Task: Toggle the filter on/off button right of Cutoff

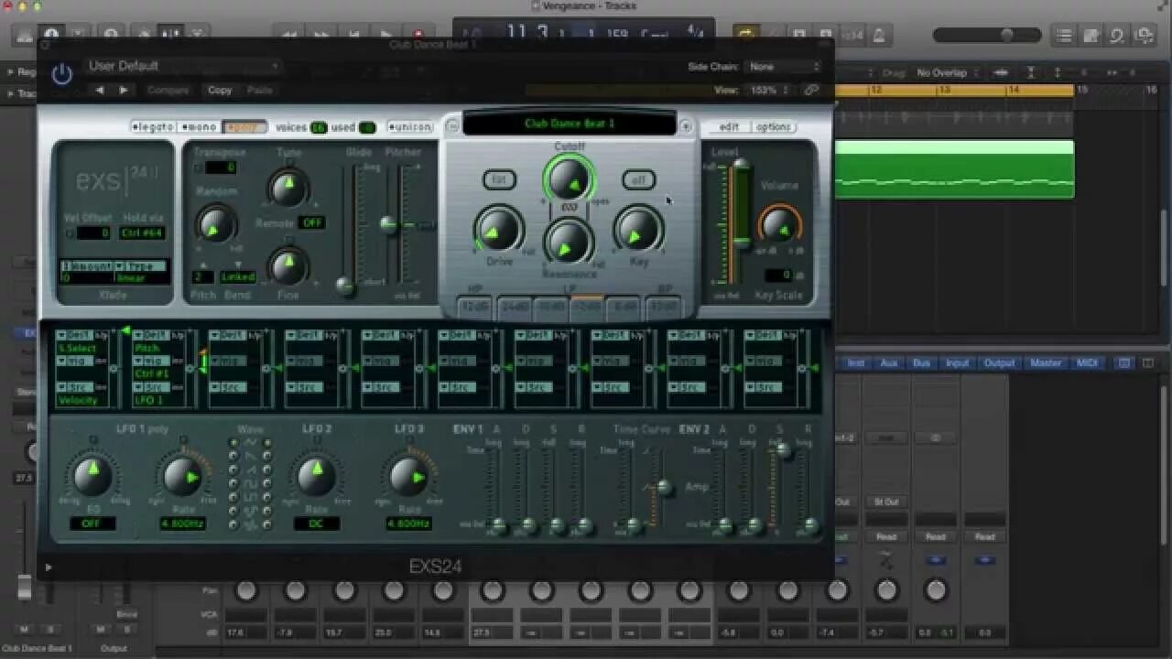Action: (638, 180)
